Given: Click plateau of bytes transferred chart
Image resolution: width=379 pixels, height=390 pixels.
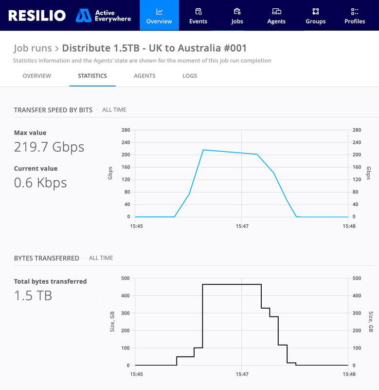Looking at the screenshot, I should [232, 284].
